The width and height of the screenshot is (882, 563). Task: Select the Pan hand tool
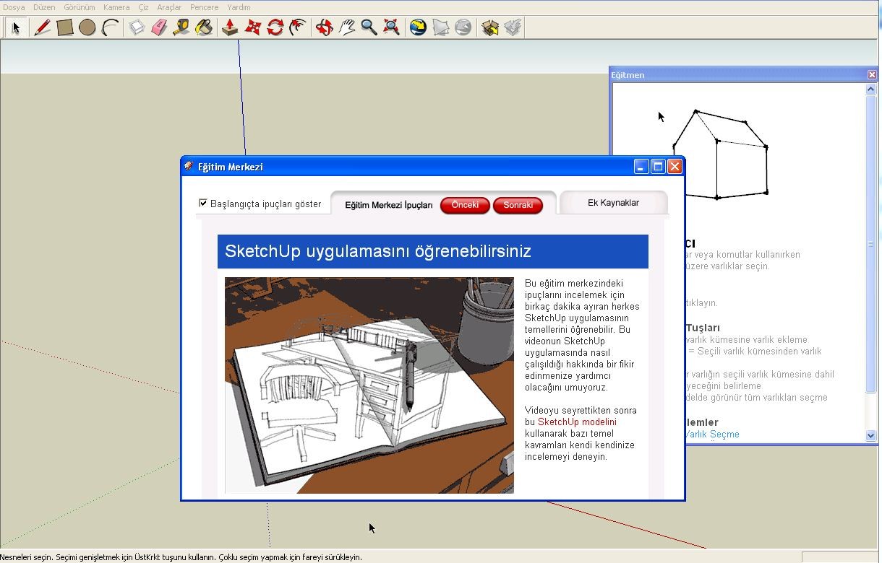pyautogui.click(x=346, y=27)
